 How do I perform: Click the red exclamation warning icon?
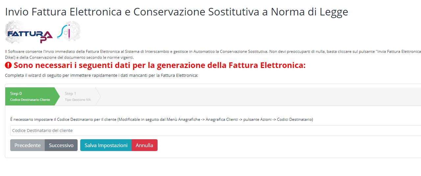click(9, 65)
